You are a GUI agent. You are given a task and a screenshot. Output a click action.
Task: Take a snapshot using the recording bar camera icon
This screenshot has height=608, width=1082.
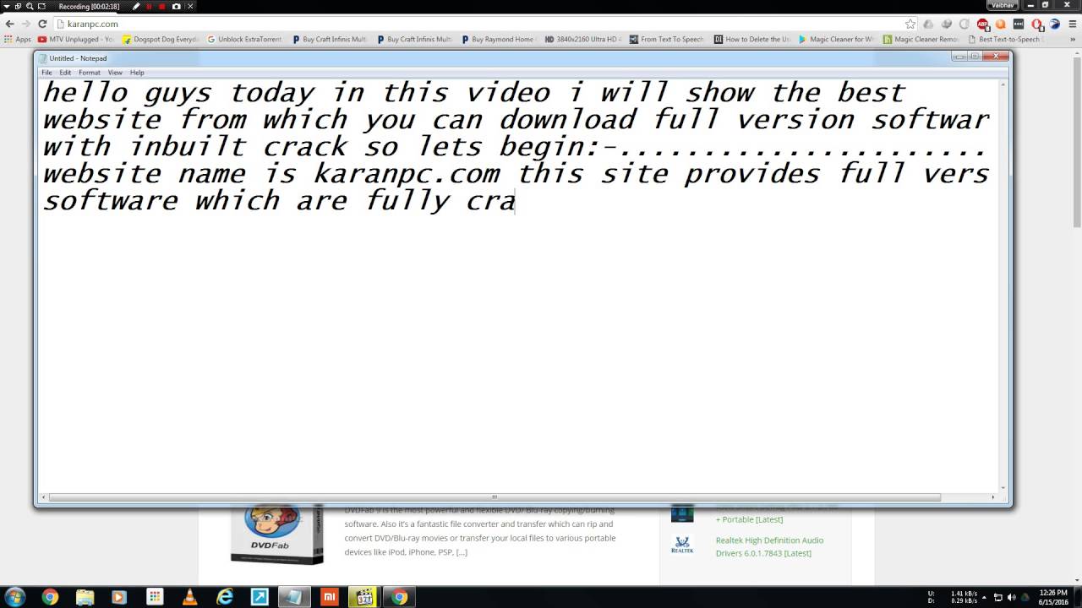click(176, 6)
